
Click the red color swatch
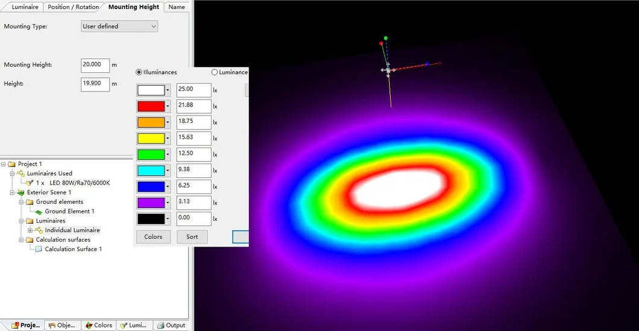[x=151, y=106]
